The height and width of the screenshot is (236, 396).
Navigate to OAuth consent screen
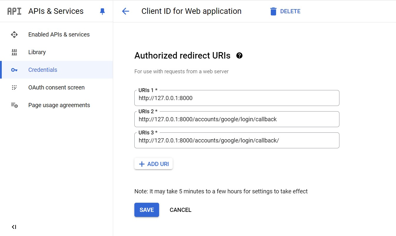point(56,87)
